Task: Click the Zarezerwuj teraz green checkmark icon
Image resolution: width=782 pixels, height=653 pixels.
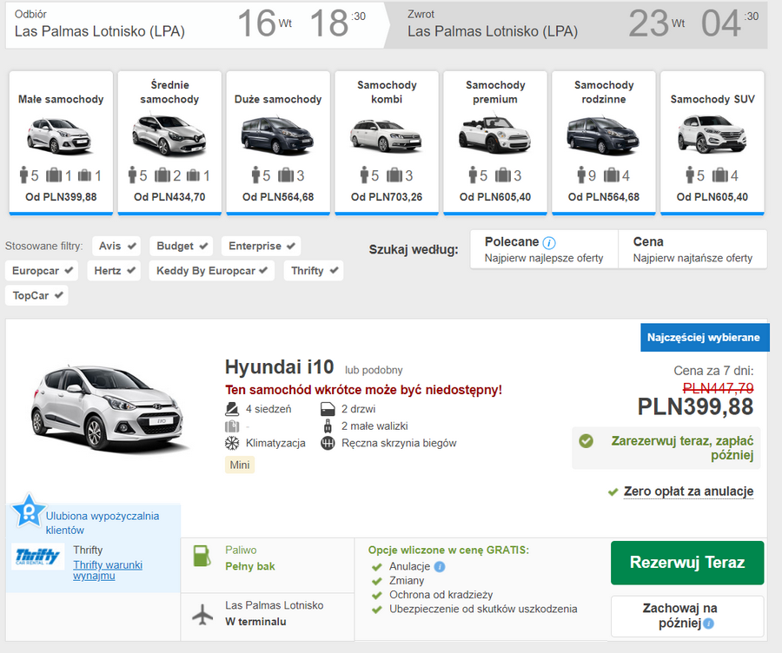Action: pyautogui.click(x=586, y=441)
